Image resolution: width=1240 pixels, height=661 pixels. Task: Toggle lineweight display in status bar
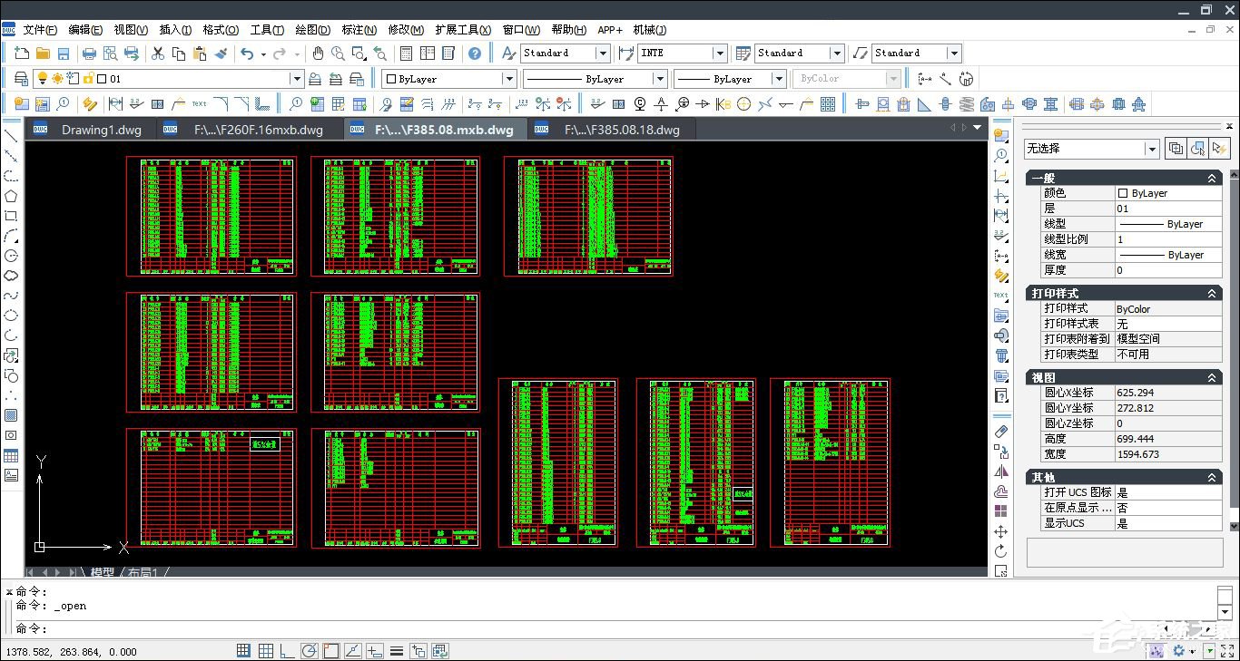(x=397, y=650)
